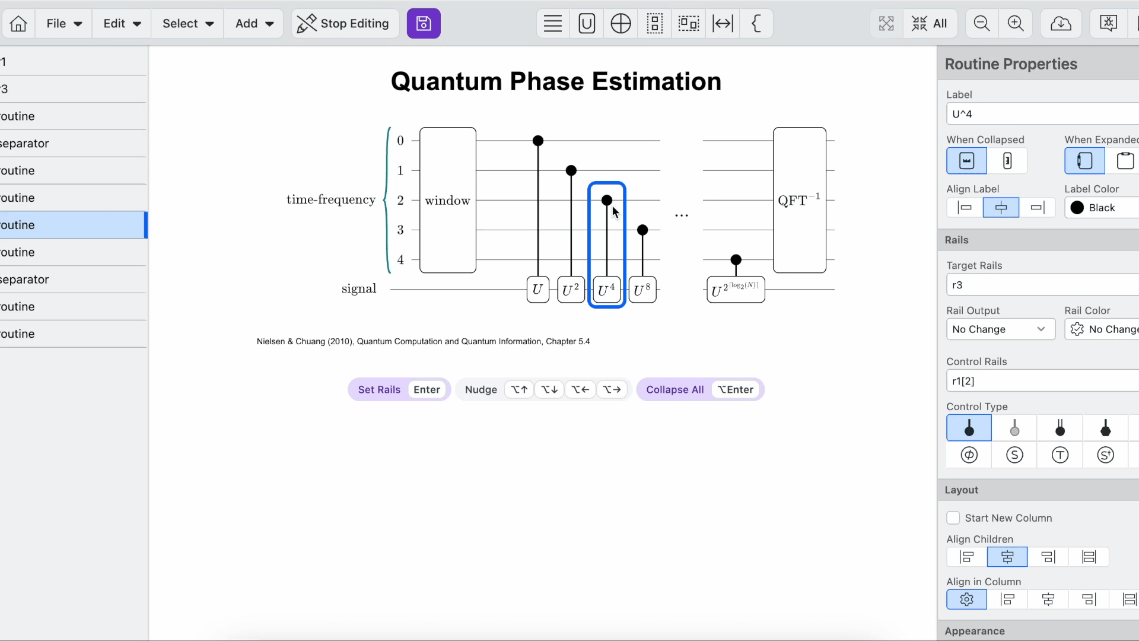Click the circled-plus target icon
The image size is (1139, 641).
[x=621, y=24]
